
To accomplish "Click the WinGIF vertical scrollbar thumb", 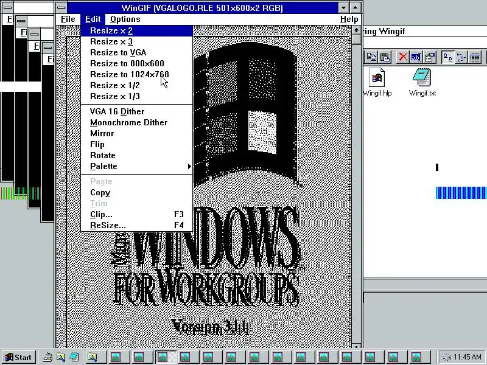I will (x=356, y=40).
